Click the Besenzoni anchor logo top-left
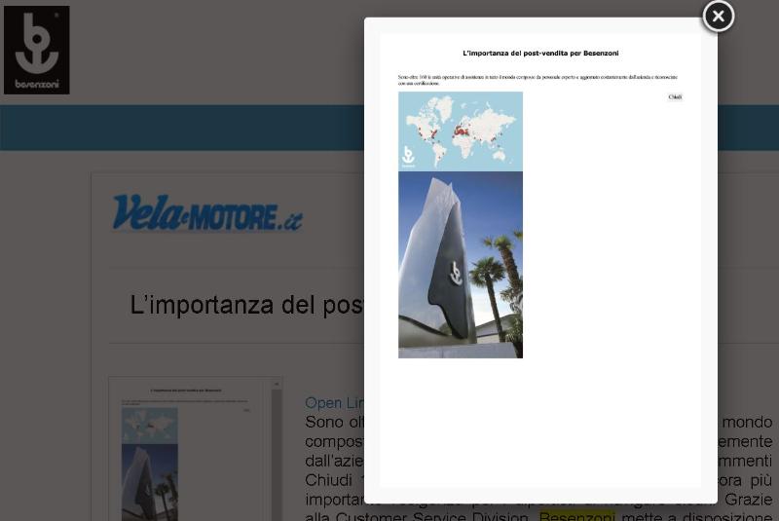This screenshot has height=521, width=779. point(36,50)
